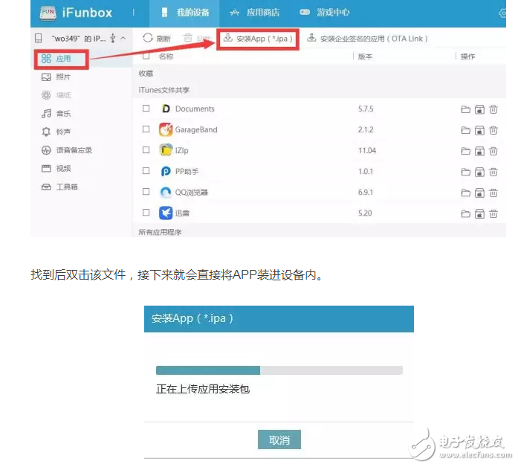Open 照片 in the sidebar
This screenshot has height=467, width=518.
pyautogui.click(x=56, y=77)
